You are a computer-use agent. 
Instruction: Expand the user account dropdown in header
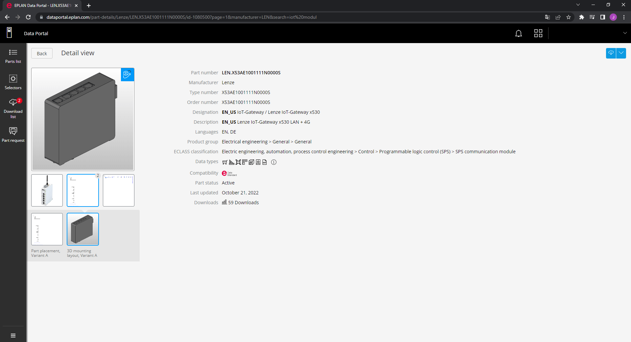point(625,33)
